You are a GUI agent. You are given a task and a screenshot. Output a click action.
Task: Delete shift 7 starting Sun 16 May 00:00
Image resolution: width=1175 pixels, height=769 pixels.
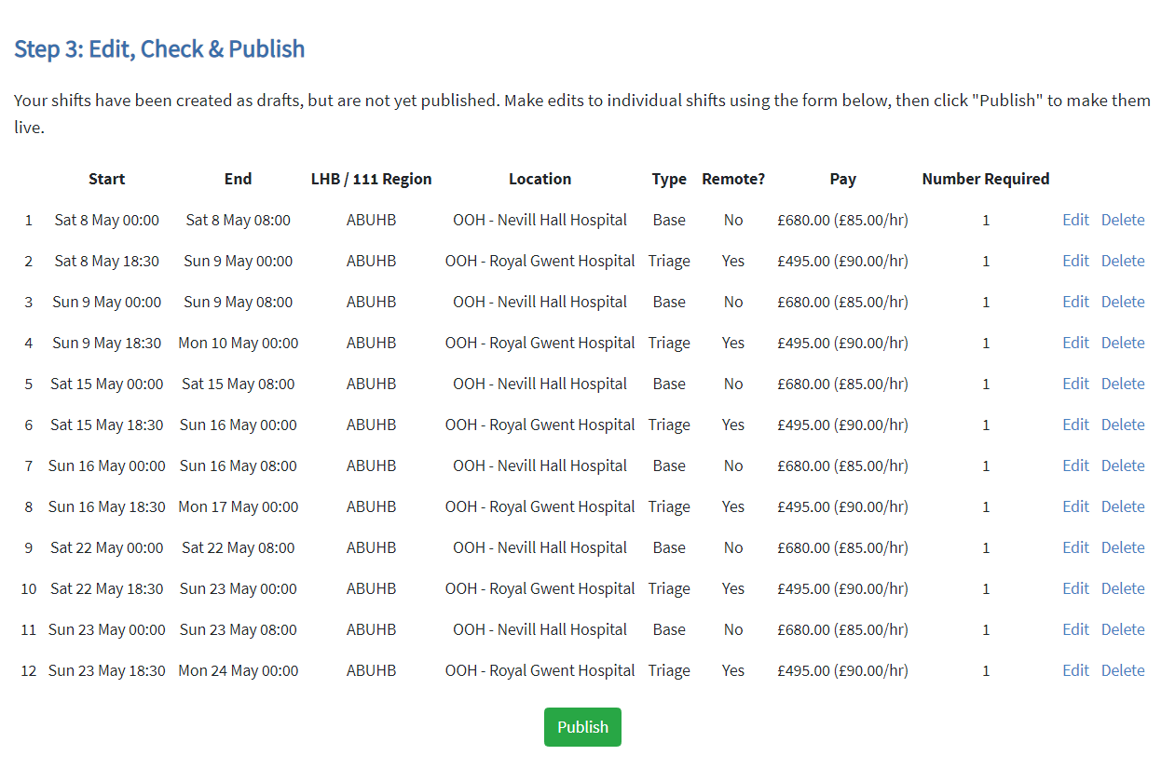(x=1123, y=466)
